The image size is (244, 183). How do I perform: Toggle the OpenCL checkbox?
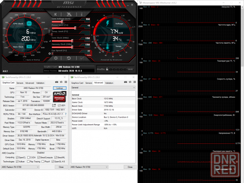coord(17,158)
